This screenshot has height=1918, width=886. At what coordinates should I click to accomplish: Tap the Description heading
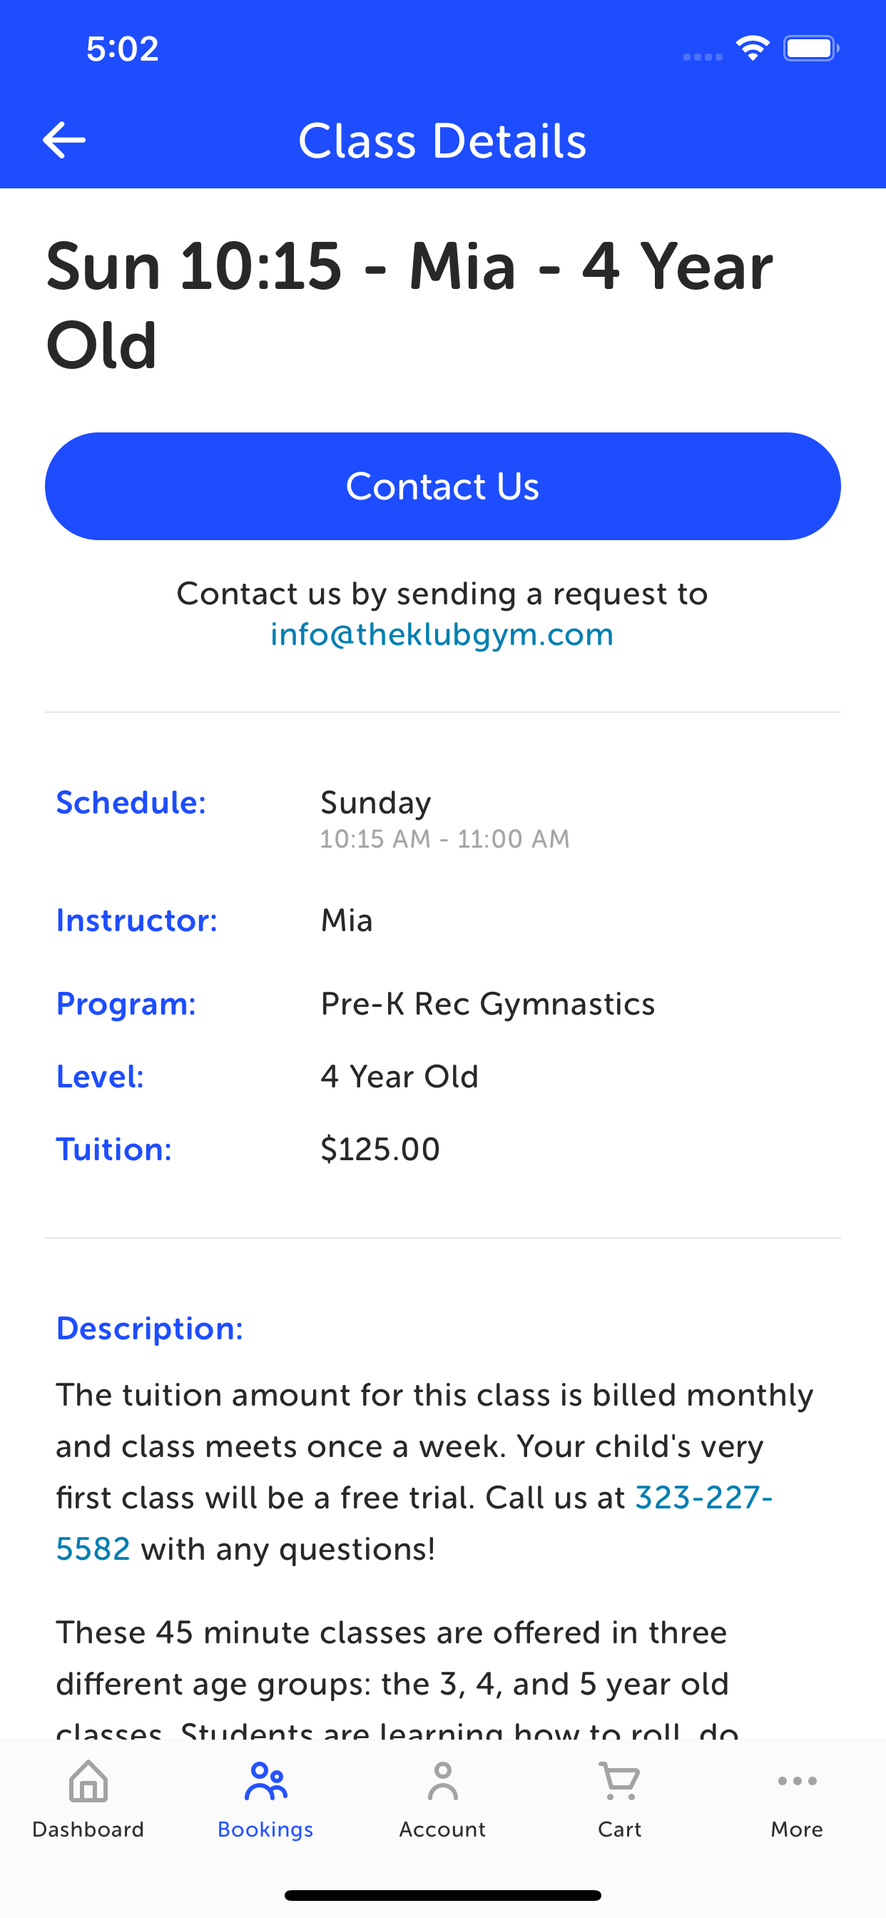tap(150, 1329)
